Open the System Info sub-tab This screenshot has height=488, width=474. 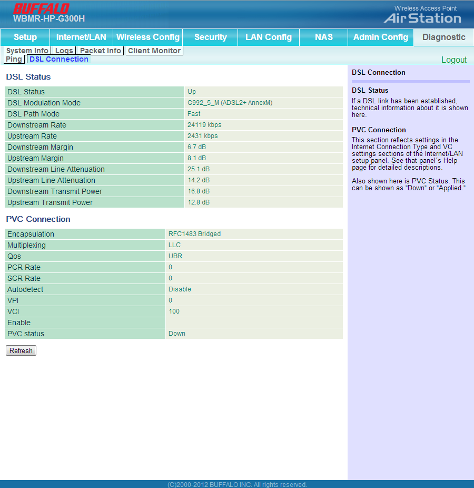27,51
